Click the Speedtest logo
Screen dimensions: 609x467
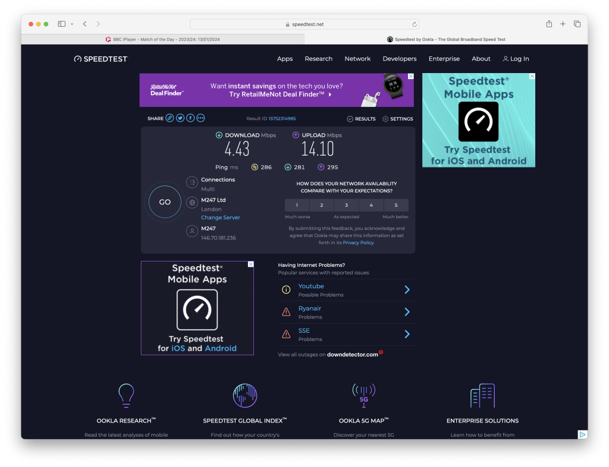click(101, 59)
